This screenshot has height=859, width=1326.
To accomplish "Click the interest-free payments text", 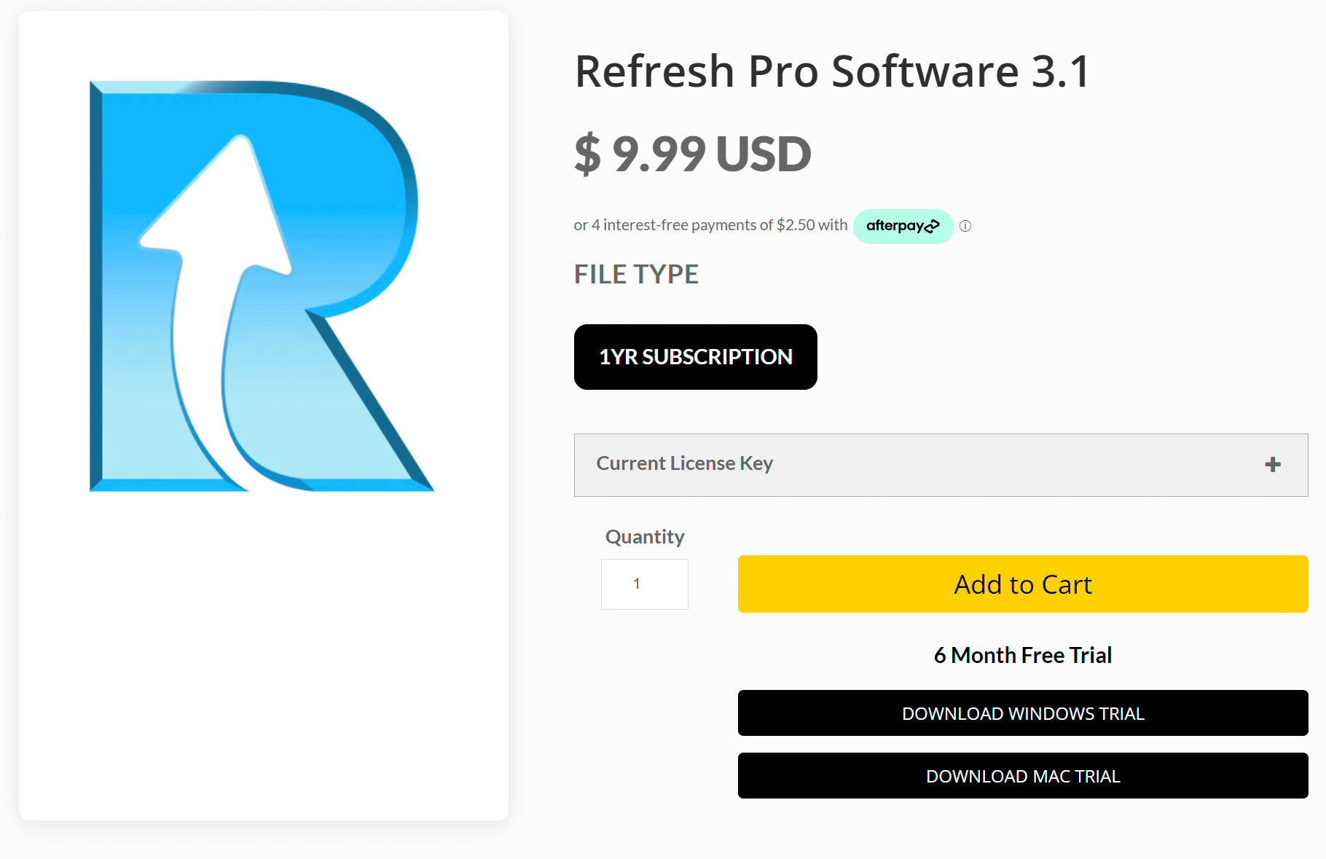I will [710, 225].
